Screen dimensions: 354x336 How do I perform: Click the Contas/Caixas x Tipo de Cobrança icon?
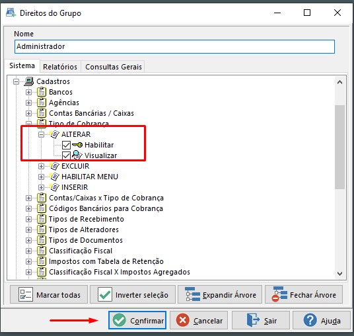tap(42, 198)
